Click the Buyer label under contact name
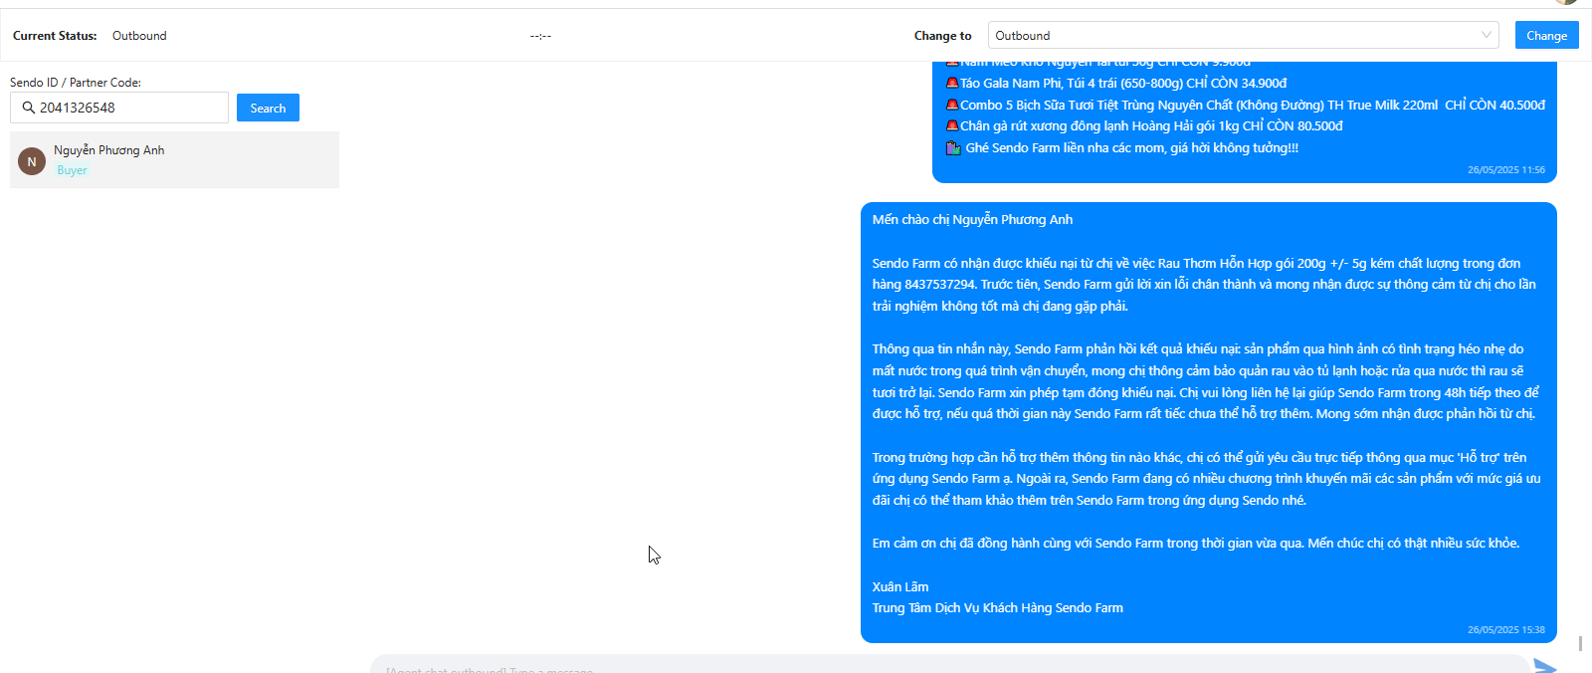Screen dimensions: 1592x673 click(72, 170)
